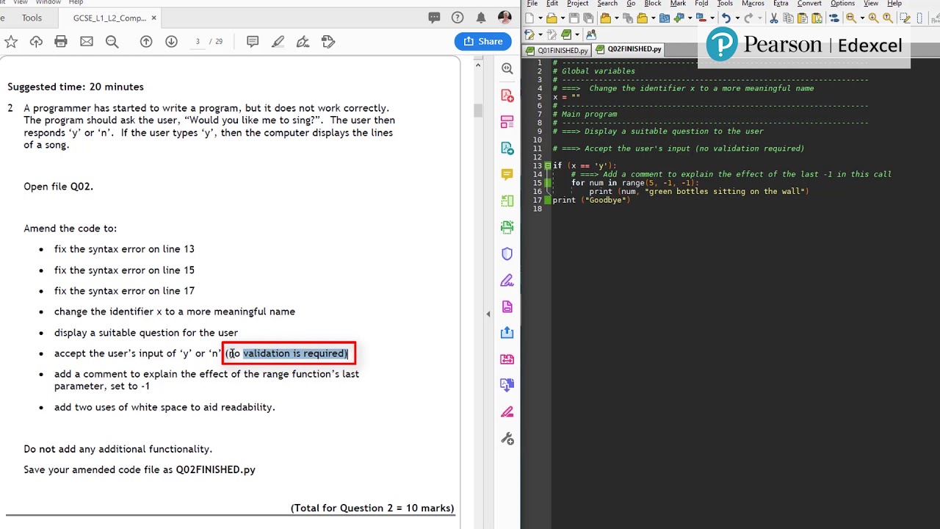940x529 pixels.
Task: Click the zoom search icon atop sidebar
Action: point(507,68)
